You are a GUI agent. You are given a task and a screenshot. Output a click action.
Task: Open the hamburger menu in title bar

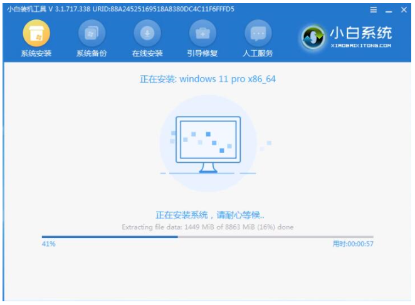click(x=373, y=10)
